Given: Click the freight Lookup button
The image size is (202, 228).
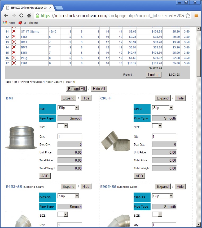Looking at the screenshot, I should (153, 75).
